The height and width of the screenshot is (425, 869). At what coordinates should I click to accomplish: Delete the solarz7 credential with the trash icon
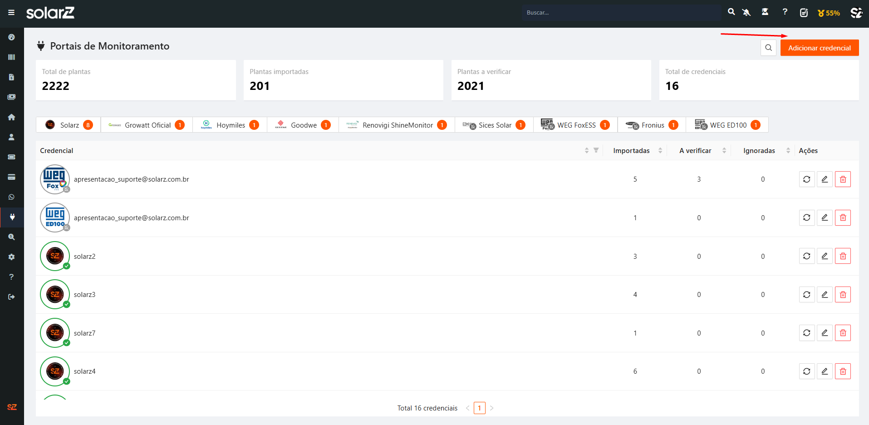coord(843,333)
